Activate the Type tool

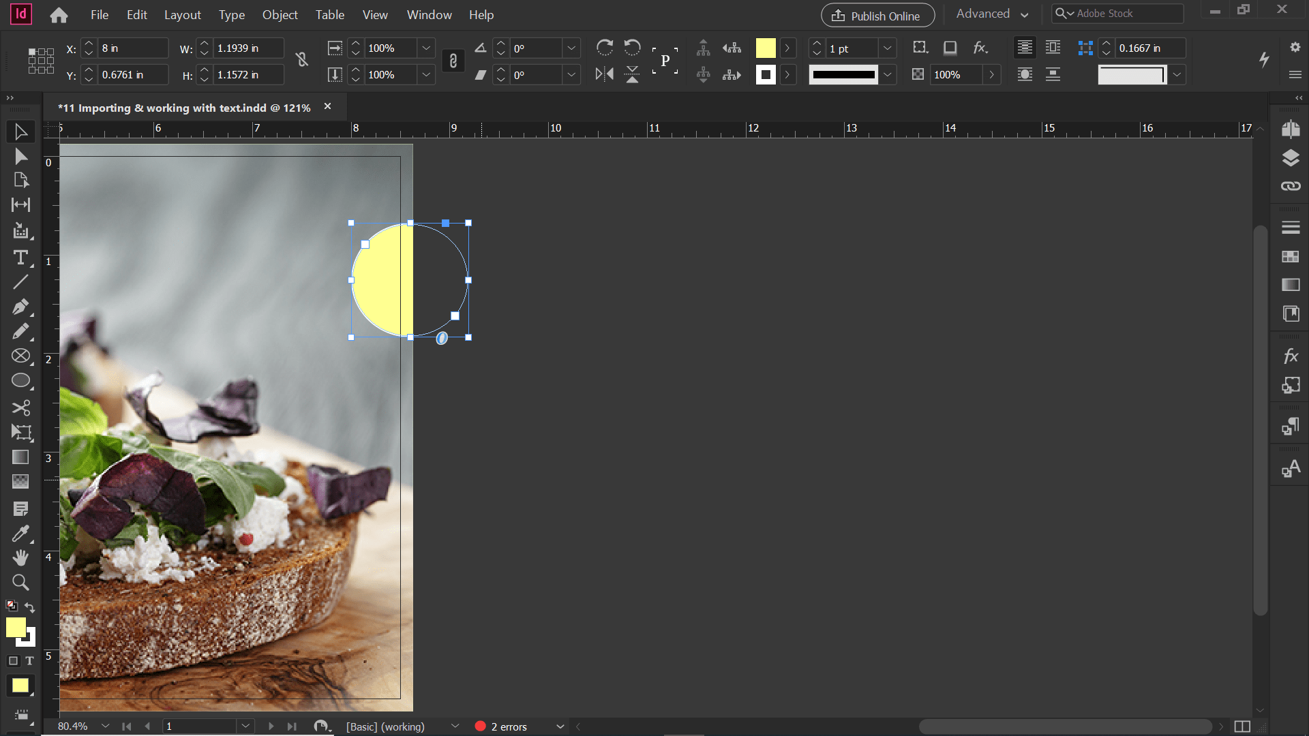click(20, 258)
